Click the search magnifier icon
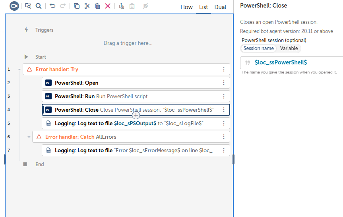Viewport: 343px width, 217px height. pos(39,6)
